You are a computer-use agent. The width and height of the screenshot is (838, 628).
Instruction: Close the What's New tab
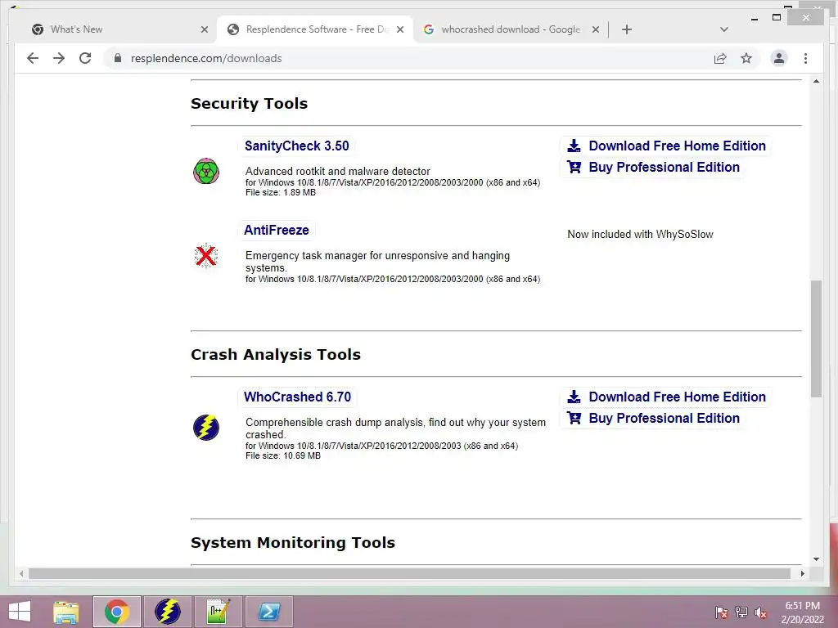(x=204, y=29)
